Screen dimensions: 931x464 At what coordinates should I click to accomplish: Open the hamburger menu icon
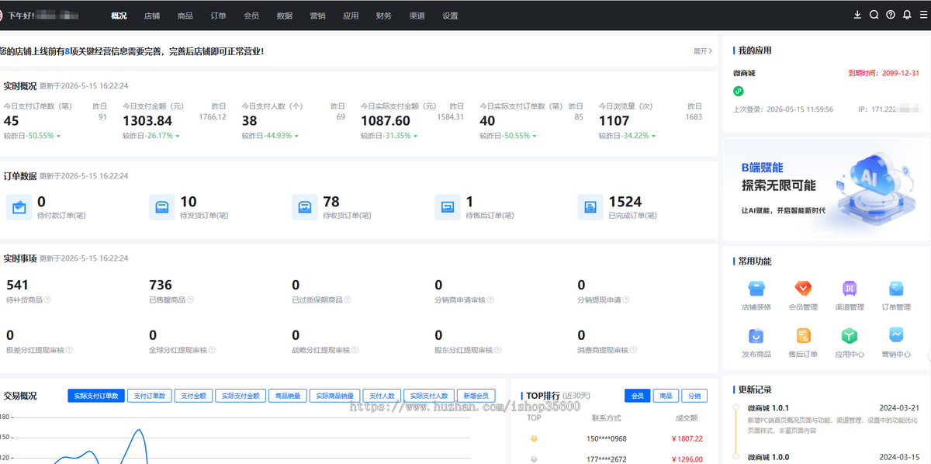coord(922,15)
